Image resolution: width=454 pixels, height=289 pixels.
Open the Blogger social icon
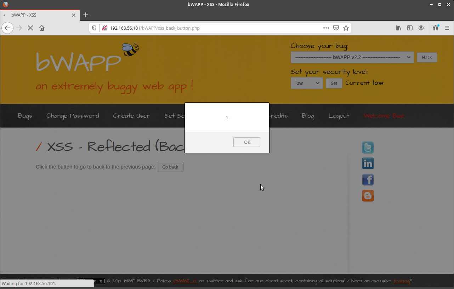coord(368,196)
